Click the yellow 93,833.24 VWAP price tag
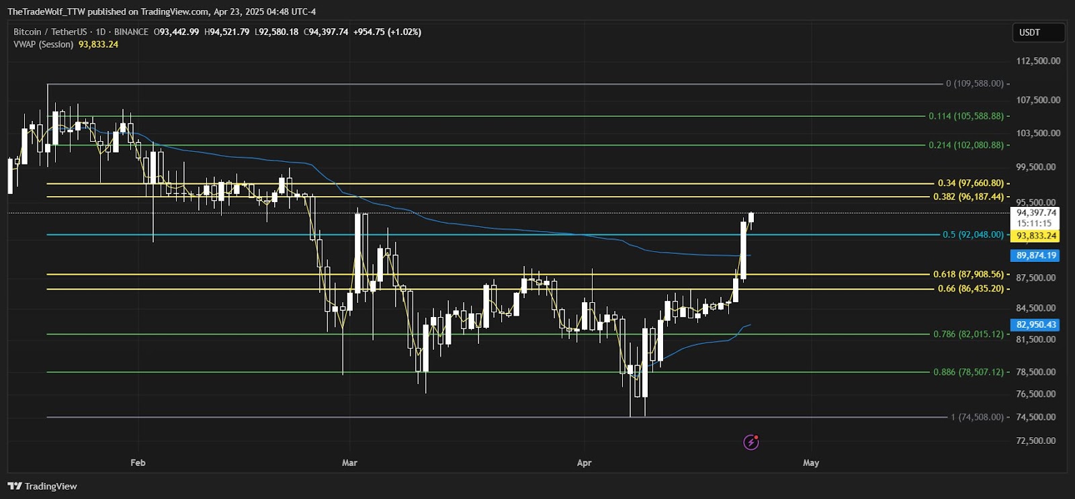The width and height of the screenshot is (1075, 499). (x=1037, y=236)
